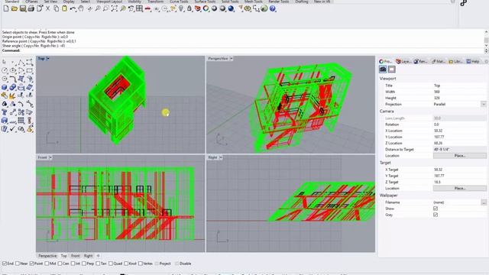Open the Wallpaper Filename browse button
489x275 pixels.
(484, 202)
